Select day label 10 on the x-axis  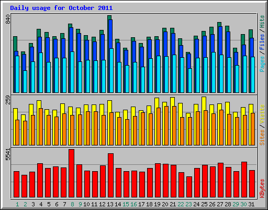pyautogui.click(x=86, y=204)
